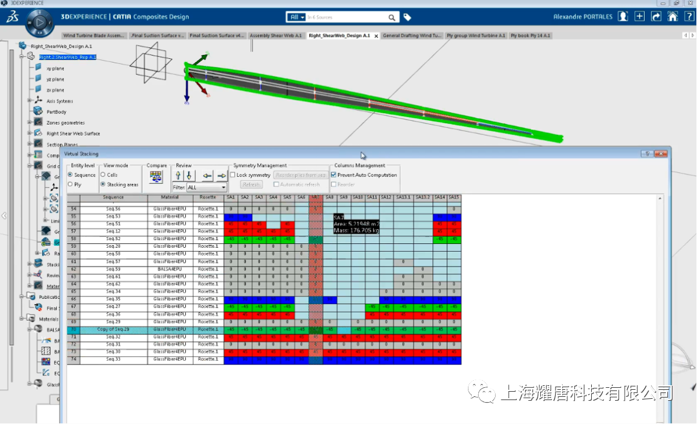The width and height of the screenshot is (697, 424).
Task: Enable the Lock symmetry checkbox
Action: [x=233, y=175]
